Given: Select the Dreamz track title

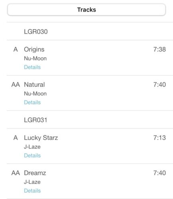Looking at the screenshot, I should (35, 173).
